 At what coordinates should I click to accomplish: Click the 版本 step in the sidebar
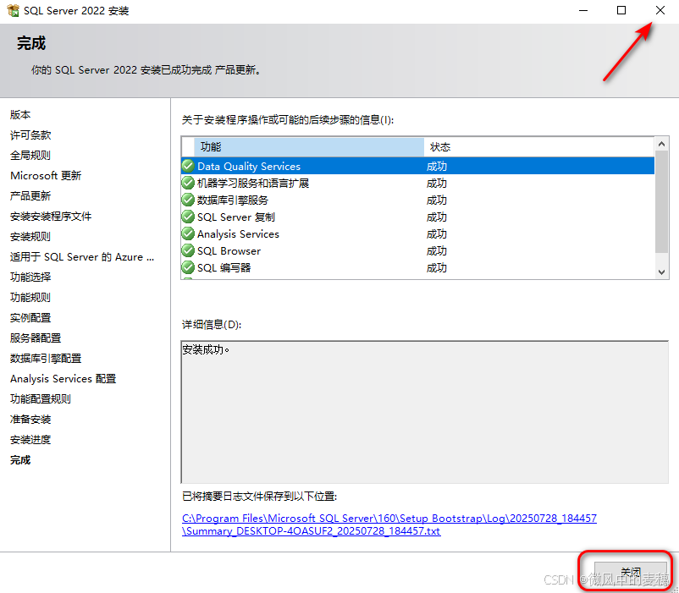coord(20,114)
